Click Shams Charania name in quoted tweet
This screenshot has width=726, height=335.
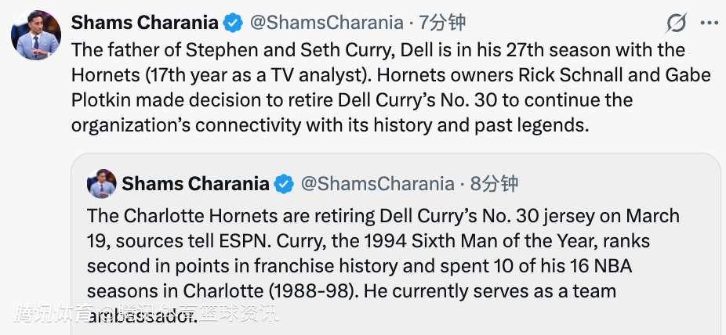(x=196, y=185)
